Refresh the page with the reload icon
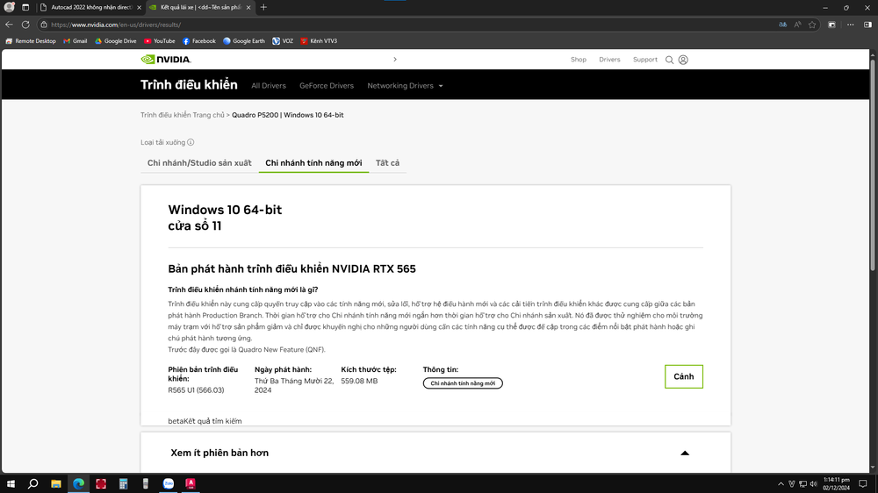Image resolution: width=878 pixels, height=493 pixels. click(x=25, y=25)
